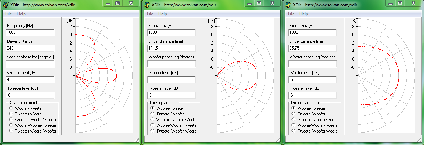424x145 pixels.
Task: Pick Woofer-Woofer-Tweeter option in middle window
Action: [152, 125]
